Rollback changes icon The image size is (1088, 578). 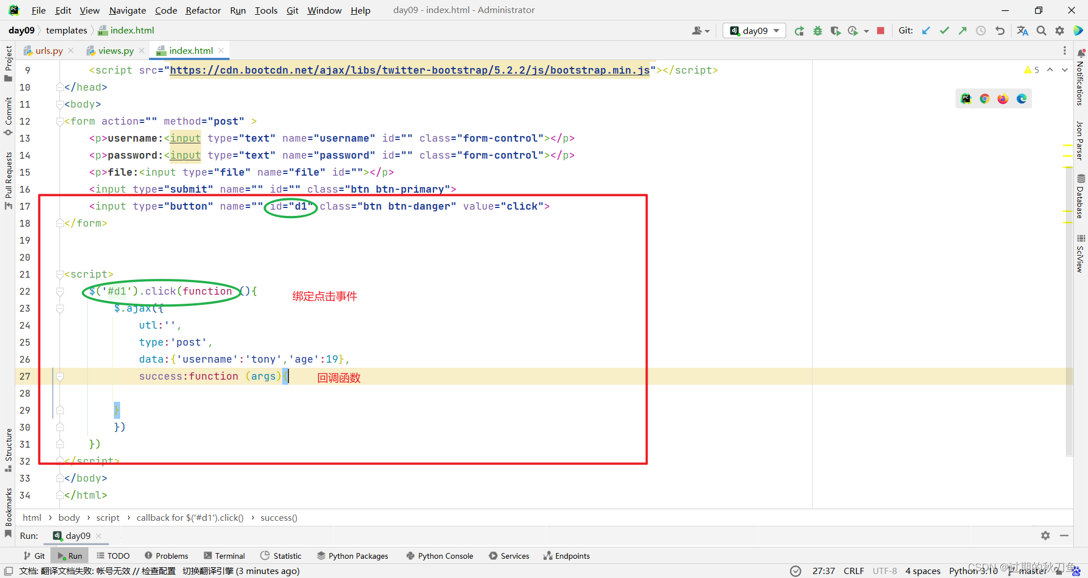[1000, 31]
